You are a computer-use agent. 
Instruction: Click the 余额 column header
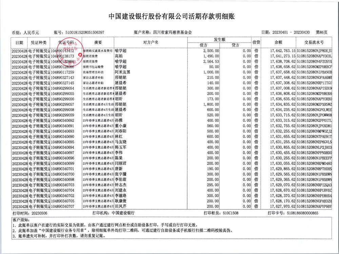click(x=278, y=42)
